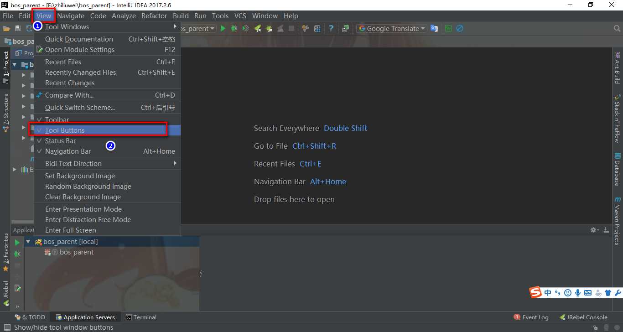
Task: Open the Database side panel
Action: click(x=618, y=169)
